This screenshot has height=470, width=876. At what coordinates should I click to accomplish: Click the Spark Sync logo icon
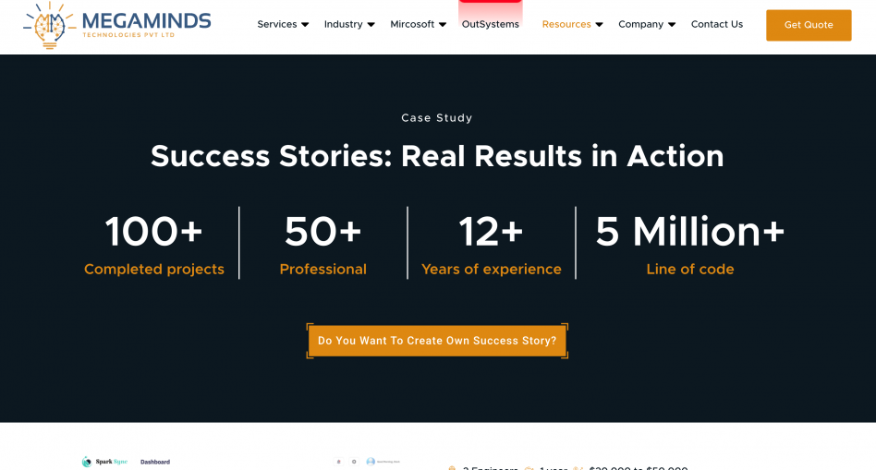pyautogui.click(x=87, y=462)
